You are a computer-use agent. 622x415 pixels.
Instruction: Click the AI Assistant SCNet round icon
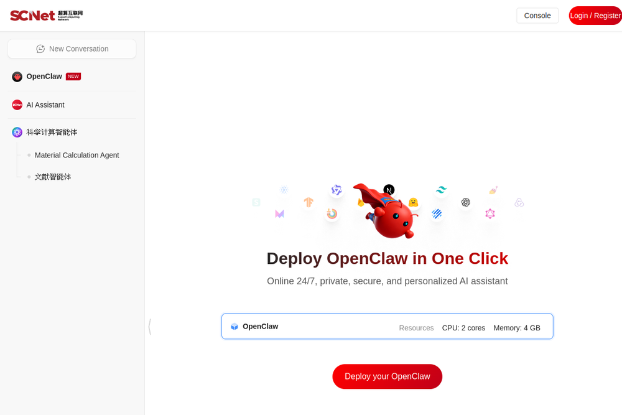[17, 105]
